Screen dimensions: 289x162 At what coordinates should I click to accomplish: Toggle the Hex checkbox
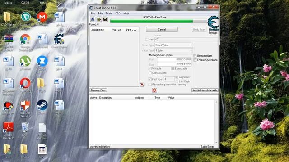tap(146, 40)
